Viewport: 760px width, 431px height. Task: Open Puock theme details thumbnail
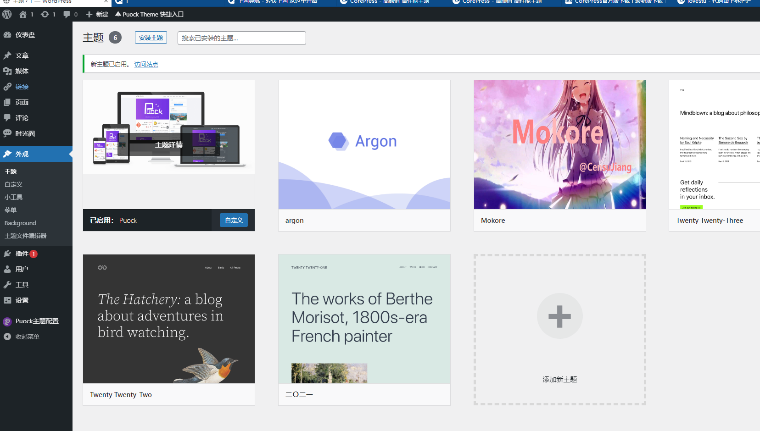point(169,145)
